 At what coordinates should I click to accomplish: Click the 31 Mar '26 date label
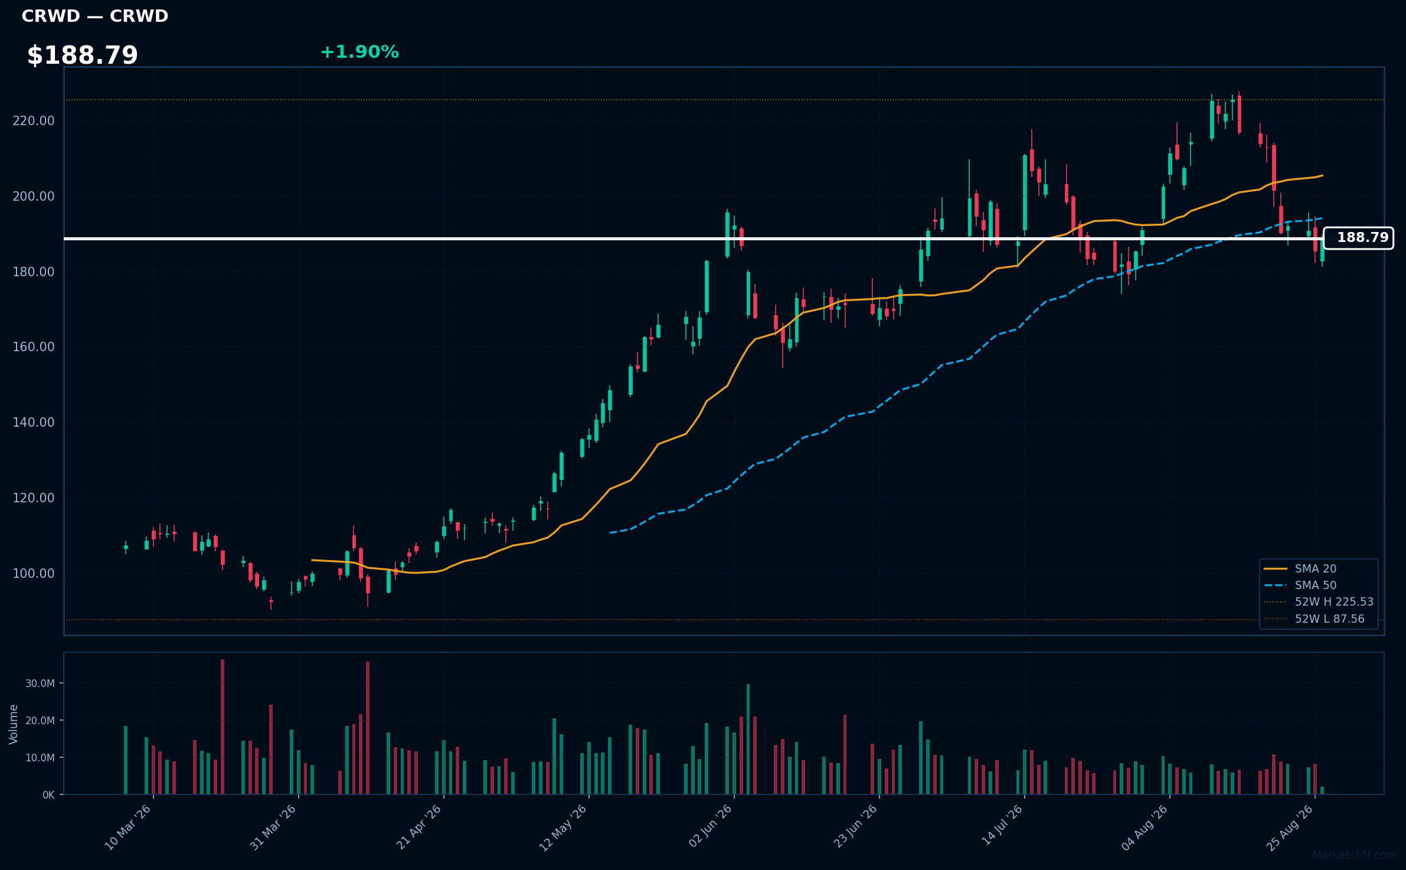[273, 828]
